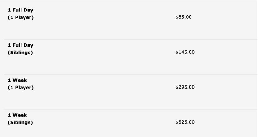
Task: Click '(Siblings)' text under 1 Week
Action: click(x=21, y=122)
